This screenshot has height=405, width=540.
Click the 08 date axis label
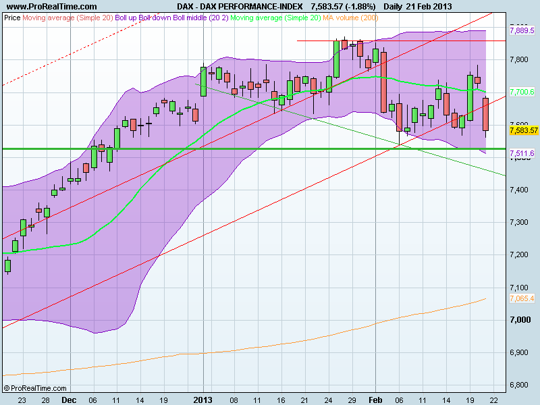[x=234, y=400]
